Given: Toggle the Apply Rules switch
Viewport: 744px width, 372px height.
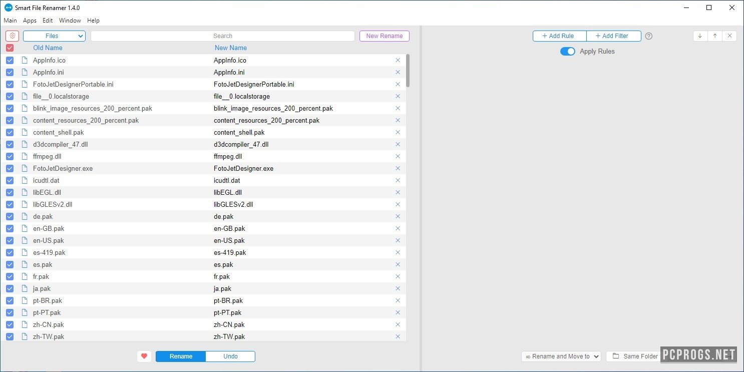Looking at the screenshot, I should click(568, 52).
